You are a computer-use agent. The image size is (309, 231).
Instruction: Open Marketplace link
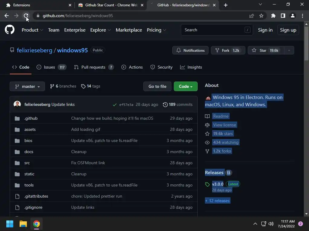tap(129, 30)
